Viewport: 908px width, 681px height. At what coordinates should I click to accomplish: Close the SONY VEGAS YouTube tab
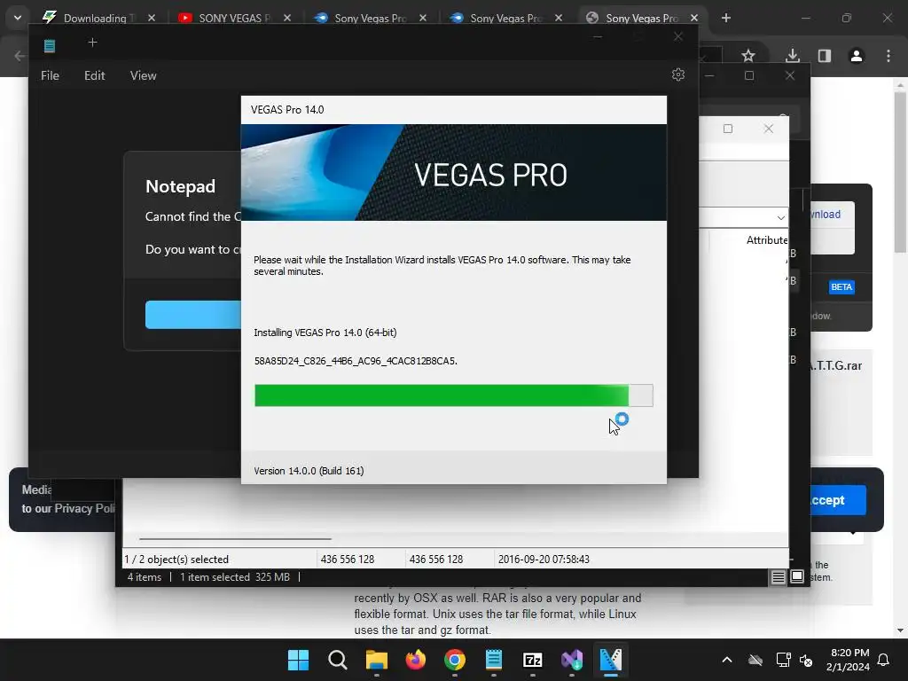pyautogui.click(x=287, y=18)
